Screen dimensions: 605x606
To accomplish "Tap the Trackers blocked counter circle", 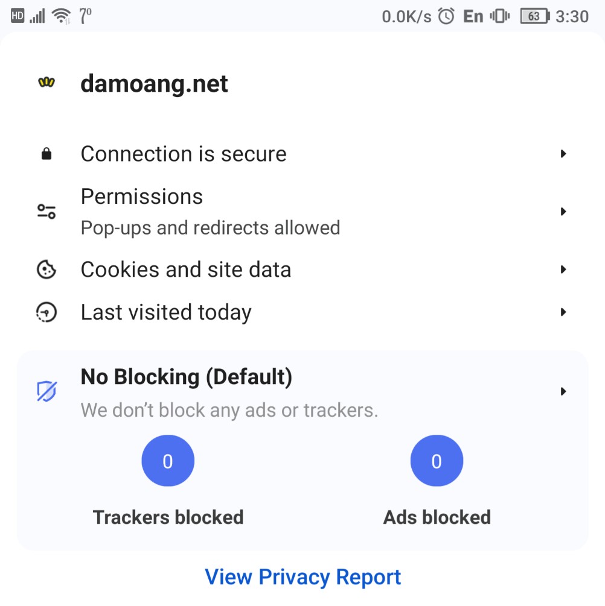I will point(168,461).
